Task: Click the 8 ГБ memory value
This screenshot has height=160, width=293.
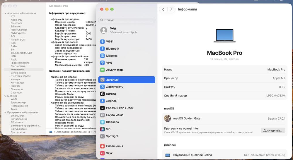Action: [282, 87]
